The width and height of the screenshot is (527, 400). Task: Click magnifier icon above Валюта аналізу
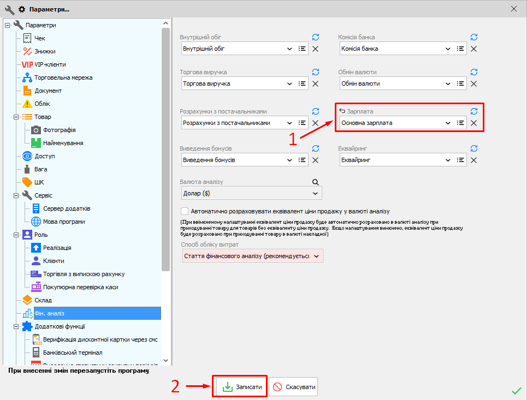pos(315,182)
